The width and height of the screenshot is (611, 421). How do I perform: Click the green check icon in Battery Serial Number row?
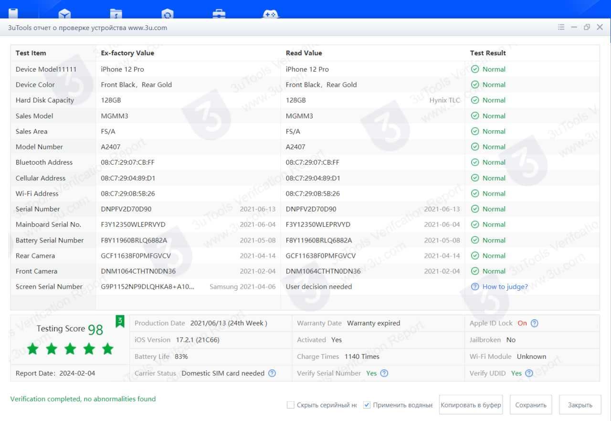[x=475, y=240]
